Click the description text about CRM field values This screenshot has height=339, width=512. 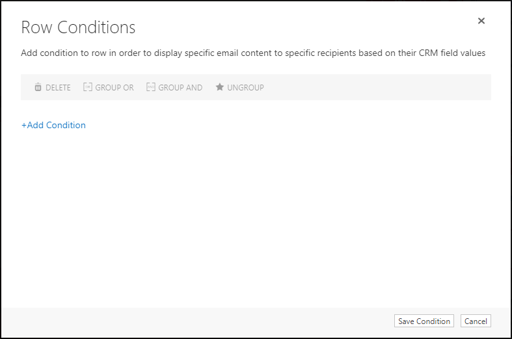point(253,53)
